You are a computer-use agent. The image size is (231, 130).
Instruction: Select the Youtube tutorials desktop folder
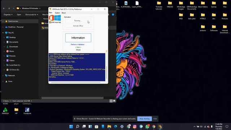tap(159, 6)
